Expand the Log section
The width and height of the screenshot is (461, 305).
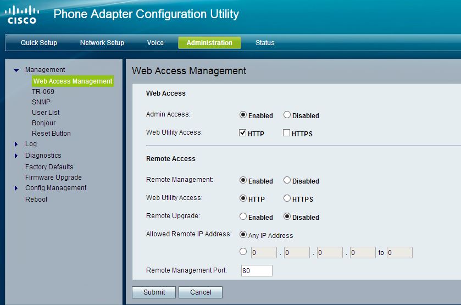point(16,145)
